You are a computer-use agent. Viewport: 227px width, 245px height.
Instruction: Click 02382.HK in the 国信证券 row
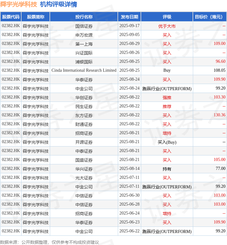[11, 26]
